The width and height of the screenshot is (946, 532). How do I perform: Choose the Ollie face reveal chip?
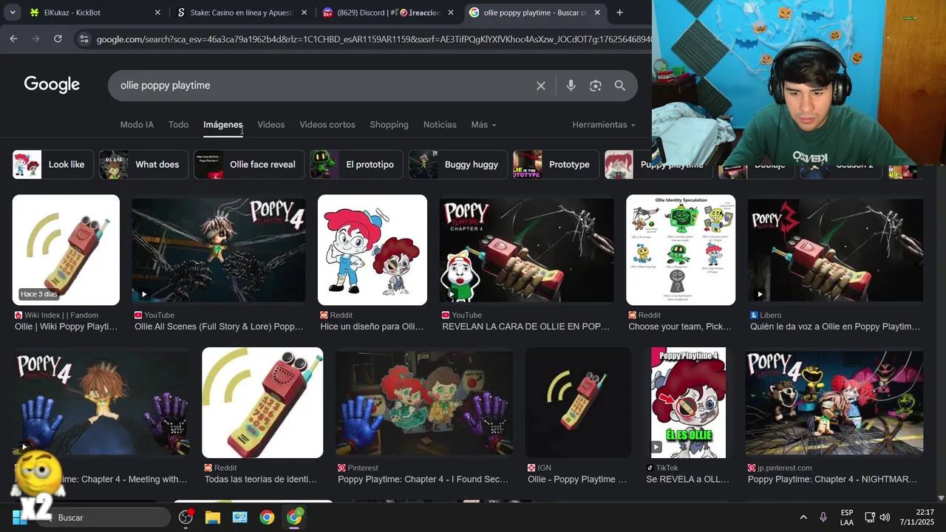coord(249,165)
